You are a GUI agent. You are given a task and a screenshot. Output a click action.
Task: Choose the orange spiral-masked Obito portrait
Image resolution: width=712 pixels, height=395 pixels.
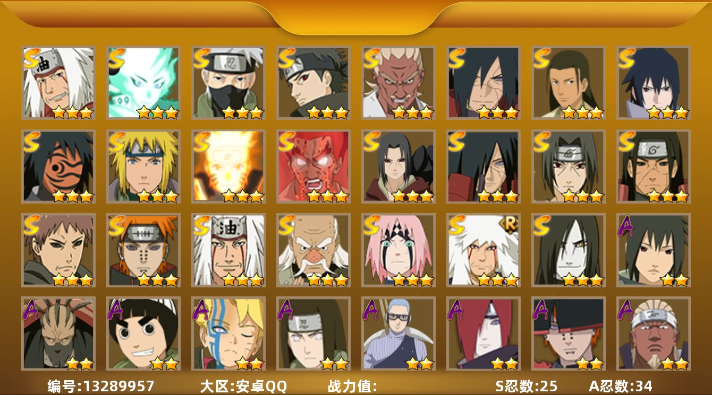coord(58,166)
